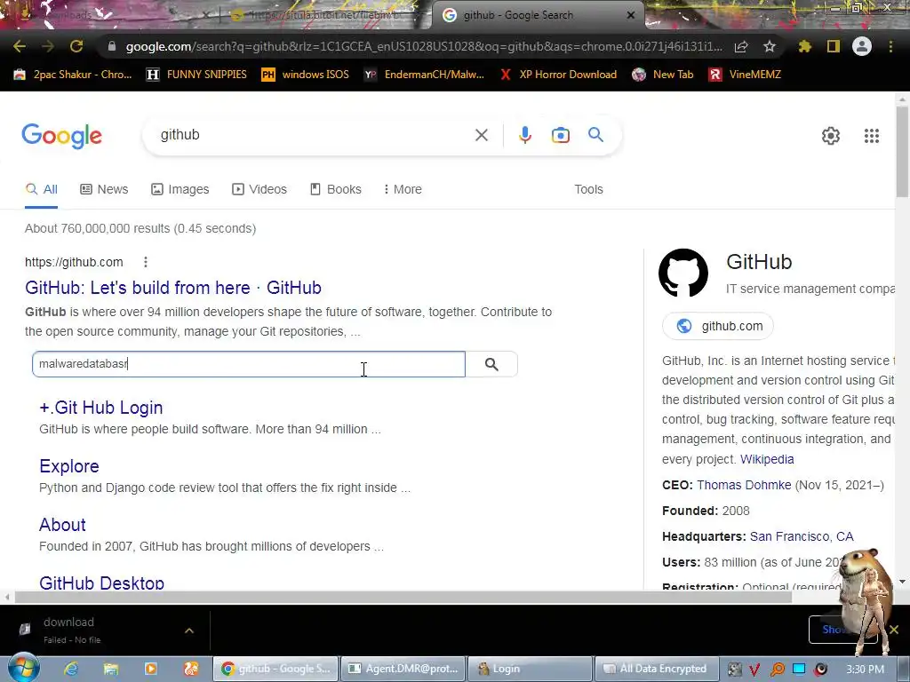Open Windows Media Player taskbar icon
The image size is (910, 682).
coord(151,669)
